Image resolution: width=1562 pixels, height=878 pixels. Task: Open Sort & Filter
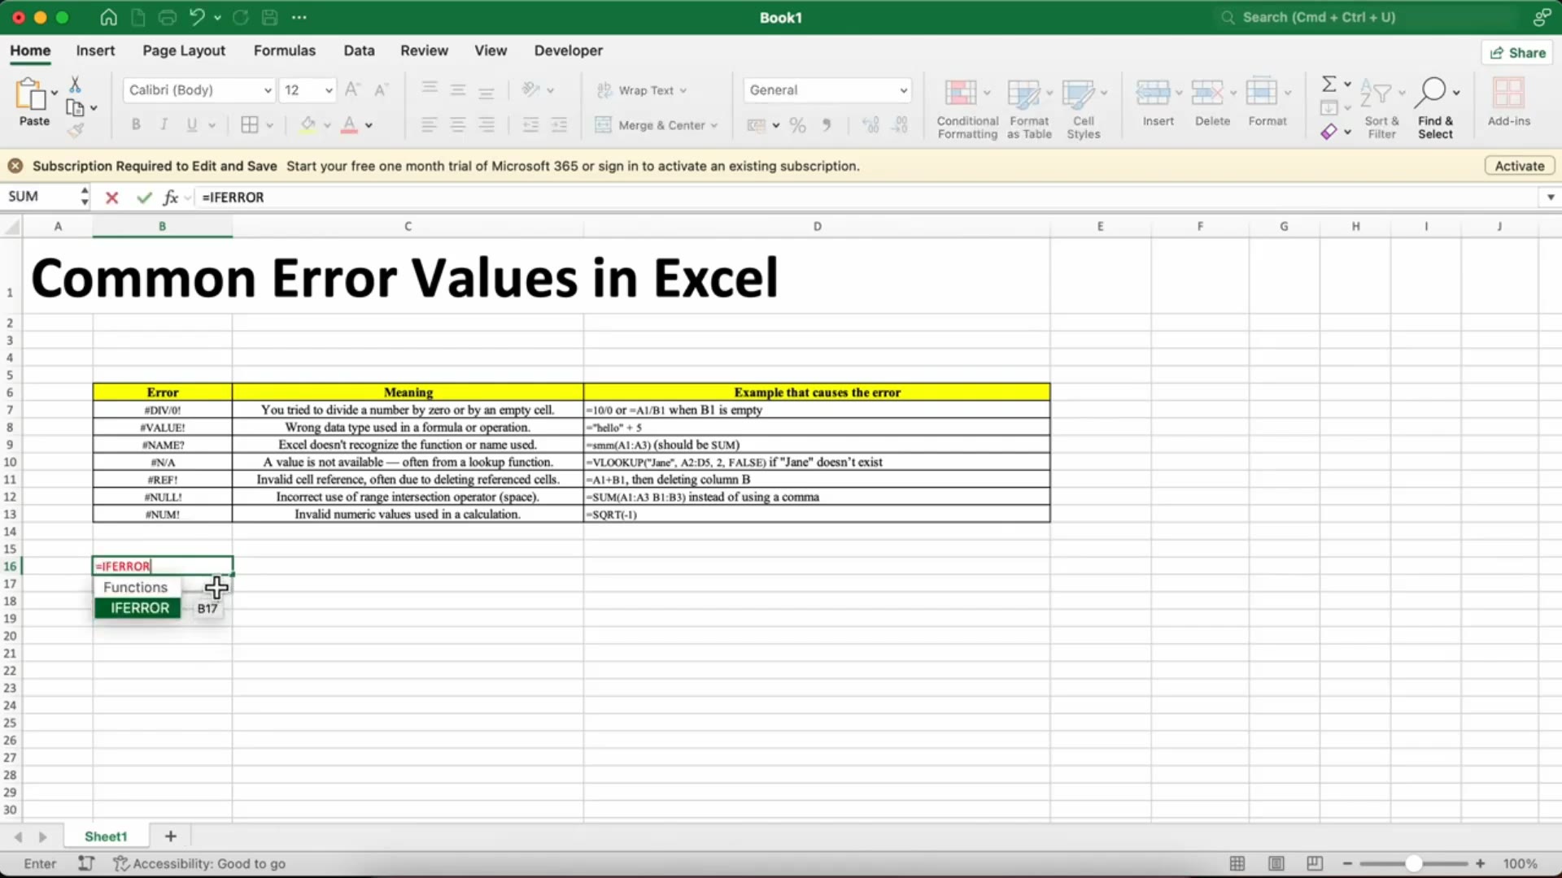(1381, 109)
